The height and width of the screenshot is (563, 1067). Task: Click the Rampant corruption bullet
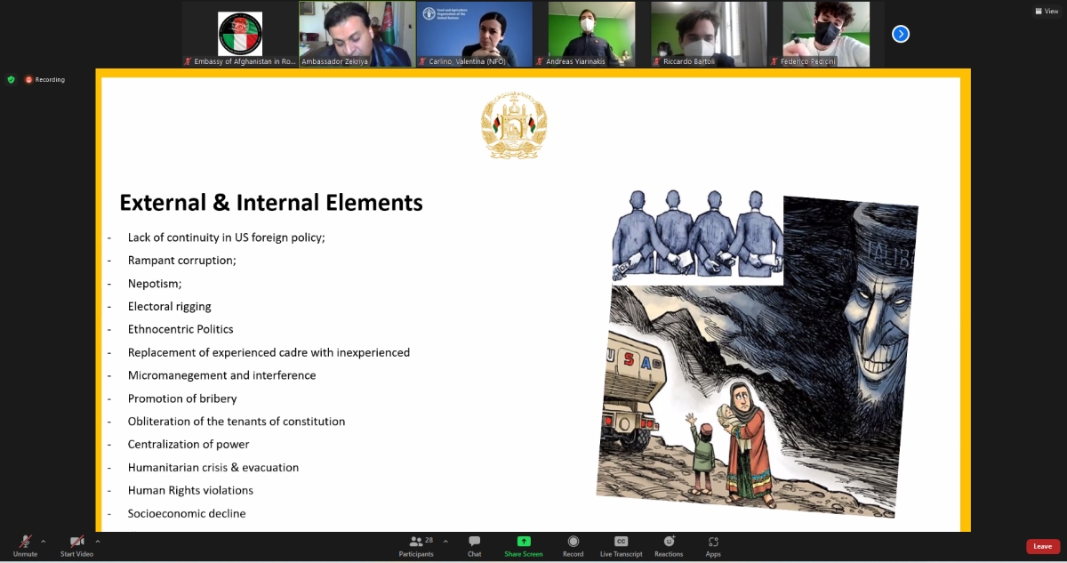[x=182, y=261]
